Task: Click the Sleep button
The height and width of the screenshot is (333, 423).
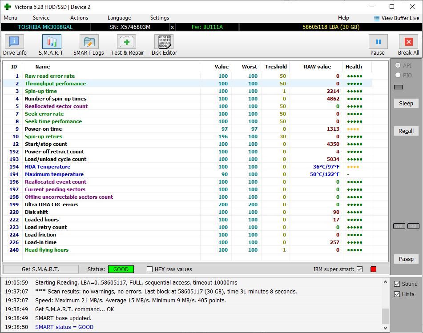Action: [x=406, y=104]
